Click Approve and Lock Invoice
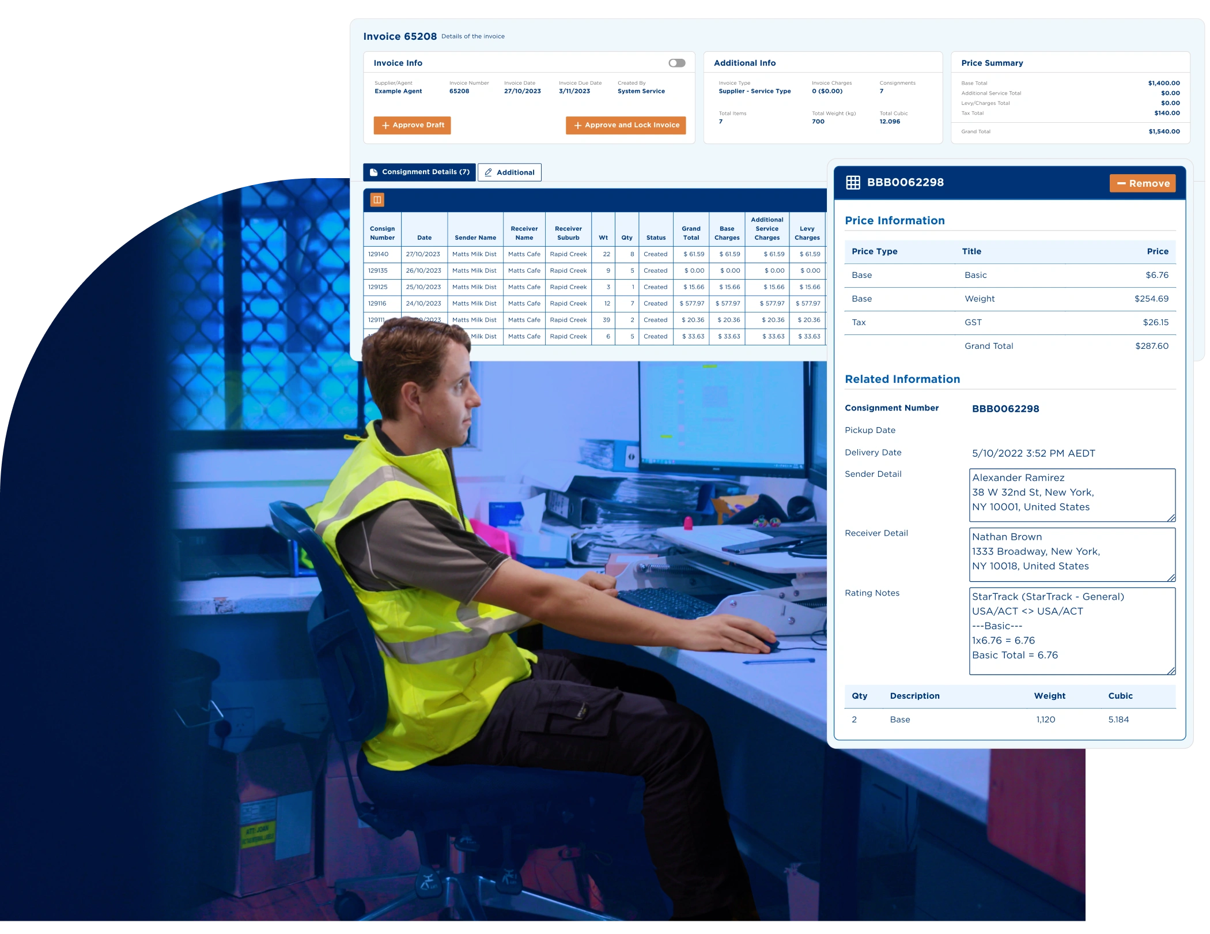 click(x=626, y=125)
